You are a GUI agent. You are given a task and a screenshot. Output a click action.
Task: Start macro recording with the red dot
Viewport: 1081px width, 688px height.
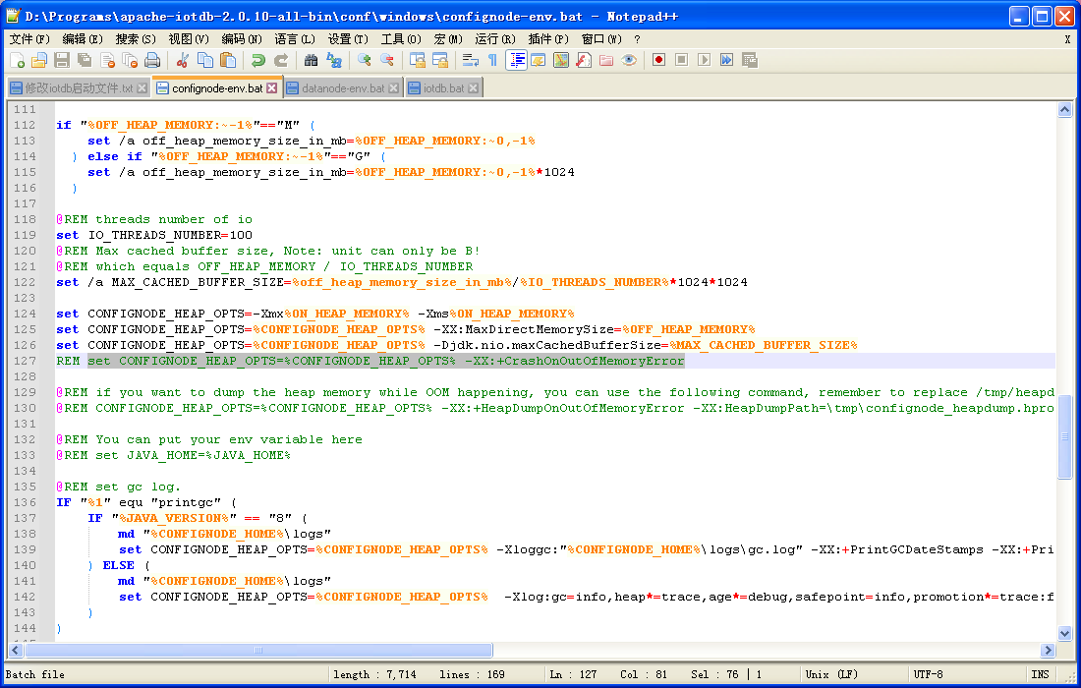tap(658, 61)
